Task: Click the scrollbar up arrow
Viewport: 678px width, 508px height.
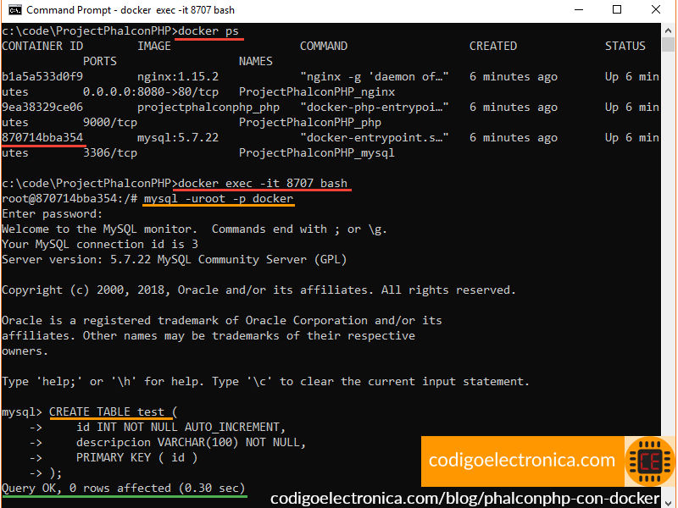Action: point(669,30)
